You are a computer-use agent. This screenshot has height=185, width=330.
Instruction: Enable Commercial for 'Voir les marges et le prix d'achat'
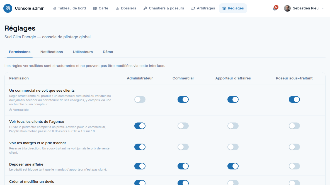coord(183,147)
